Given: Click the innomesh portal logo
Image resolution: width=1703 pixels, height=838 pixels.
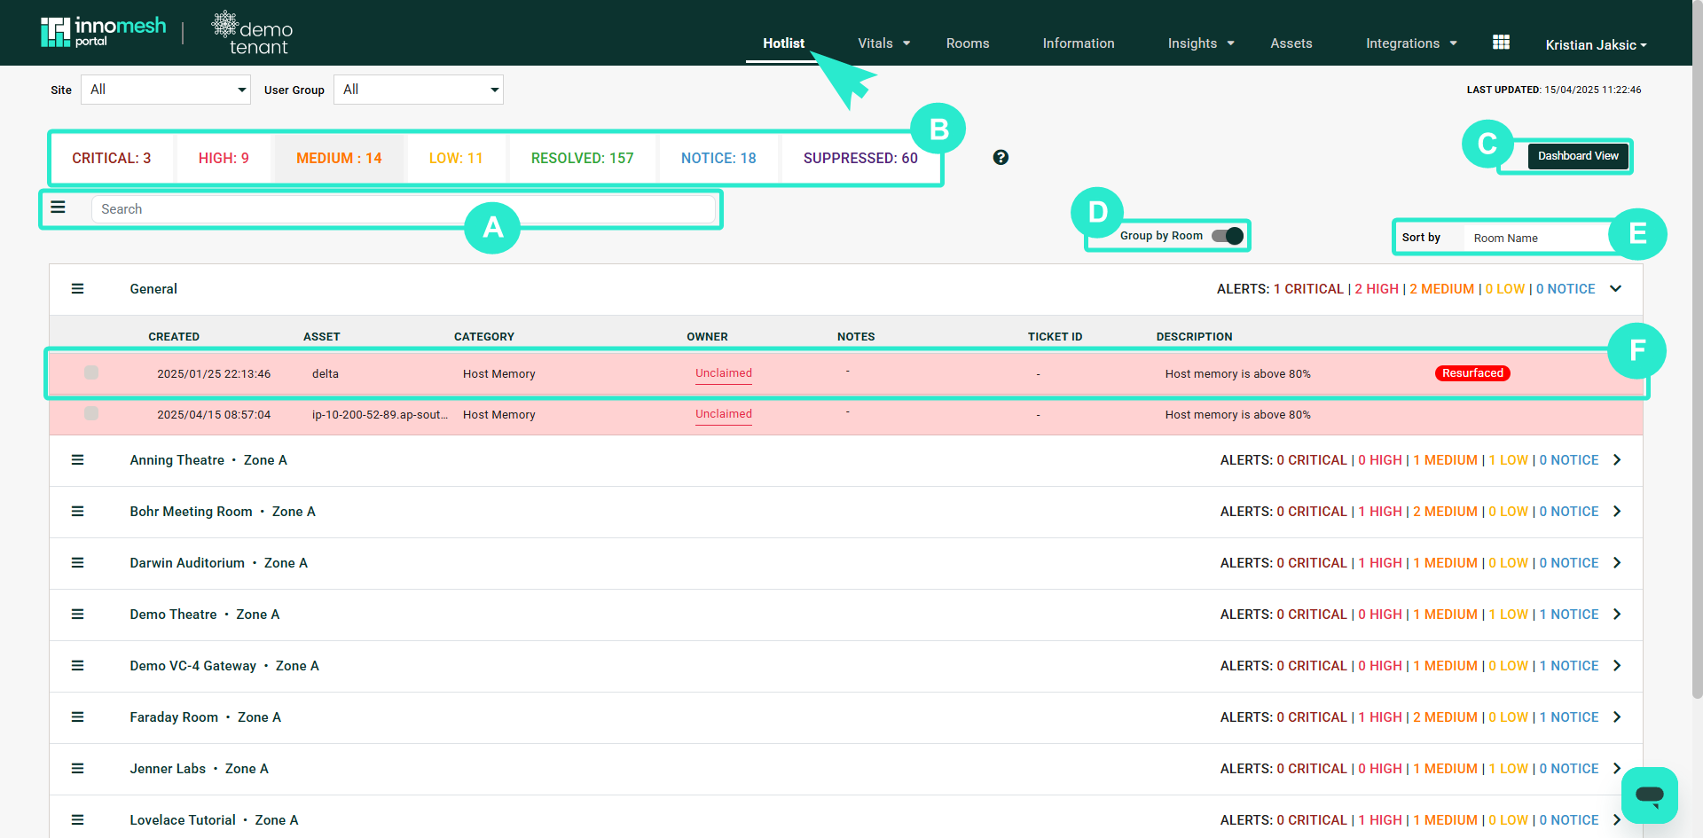Looking at the screenshot, I should coord(103,32).
